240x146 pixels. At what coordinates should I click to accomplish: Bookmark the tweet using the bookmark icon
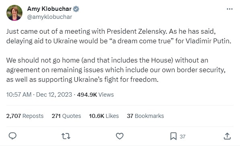(173, 136)
